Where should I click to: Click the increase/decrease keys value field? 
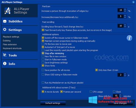coord(121,16)
